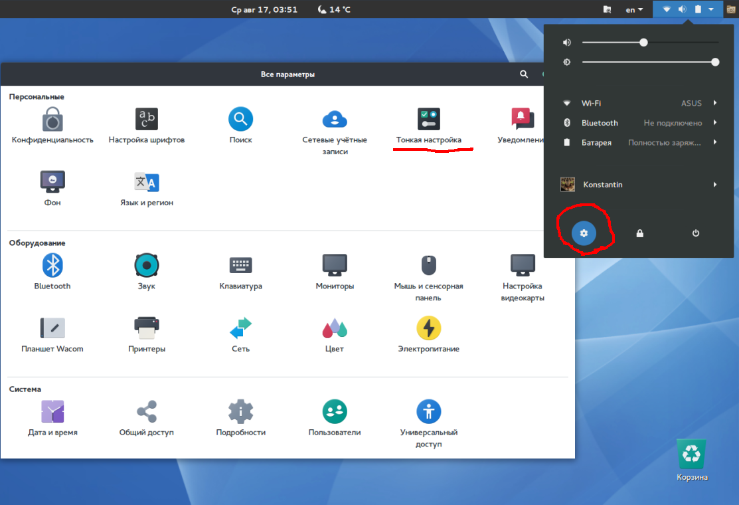
Task: Open the en keyboard layout dropdown
Action: [634, 9]
